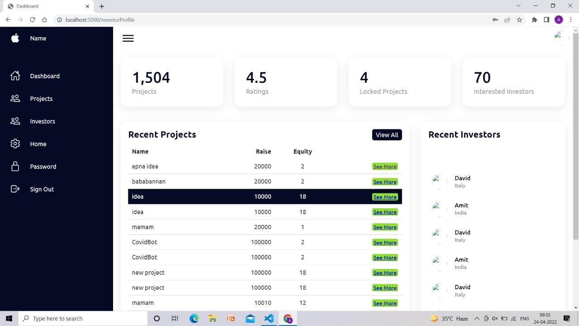Open File Explorer from taskbar

click(212, 318)
